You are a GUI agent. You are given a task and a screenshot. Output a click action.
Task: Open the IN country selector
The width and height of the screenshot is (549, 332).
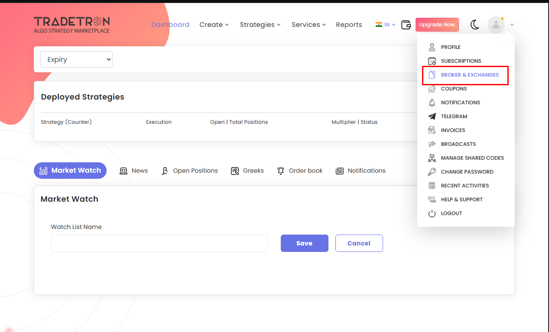(385, 25)
